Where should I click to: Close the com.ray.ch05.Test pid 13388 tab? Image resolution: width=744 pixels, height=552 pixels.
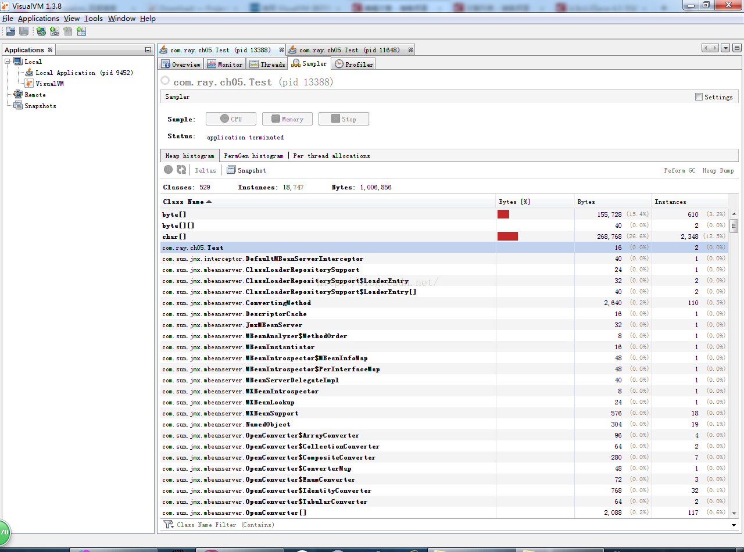281,50
